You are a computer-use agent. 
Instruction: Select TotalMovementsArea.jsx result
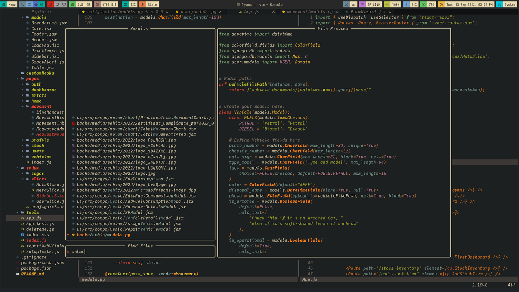click(136, 134)
